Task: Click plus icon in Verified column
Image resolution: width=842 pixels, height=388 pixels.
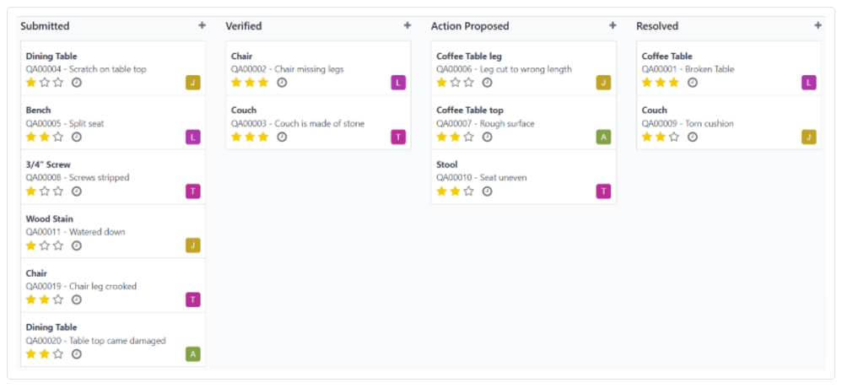Action: click(x=408, y=25)
